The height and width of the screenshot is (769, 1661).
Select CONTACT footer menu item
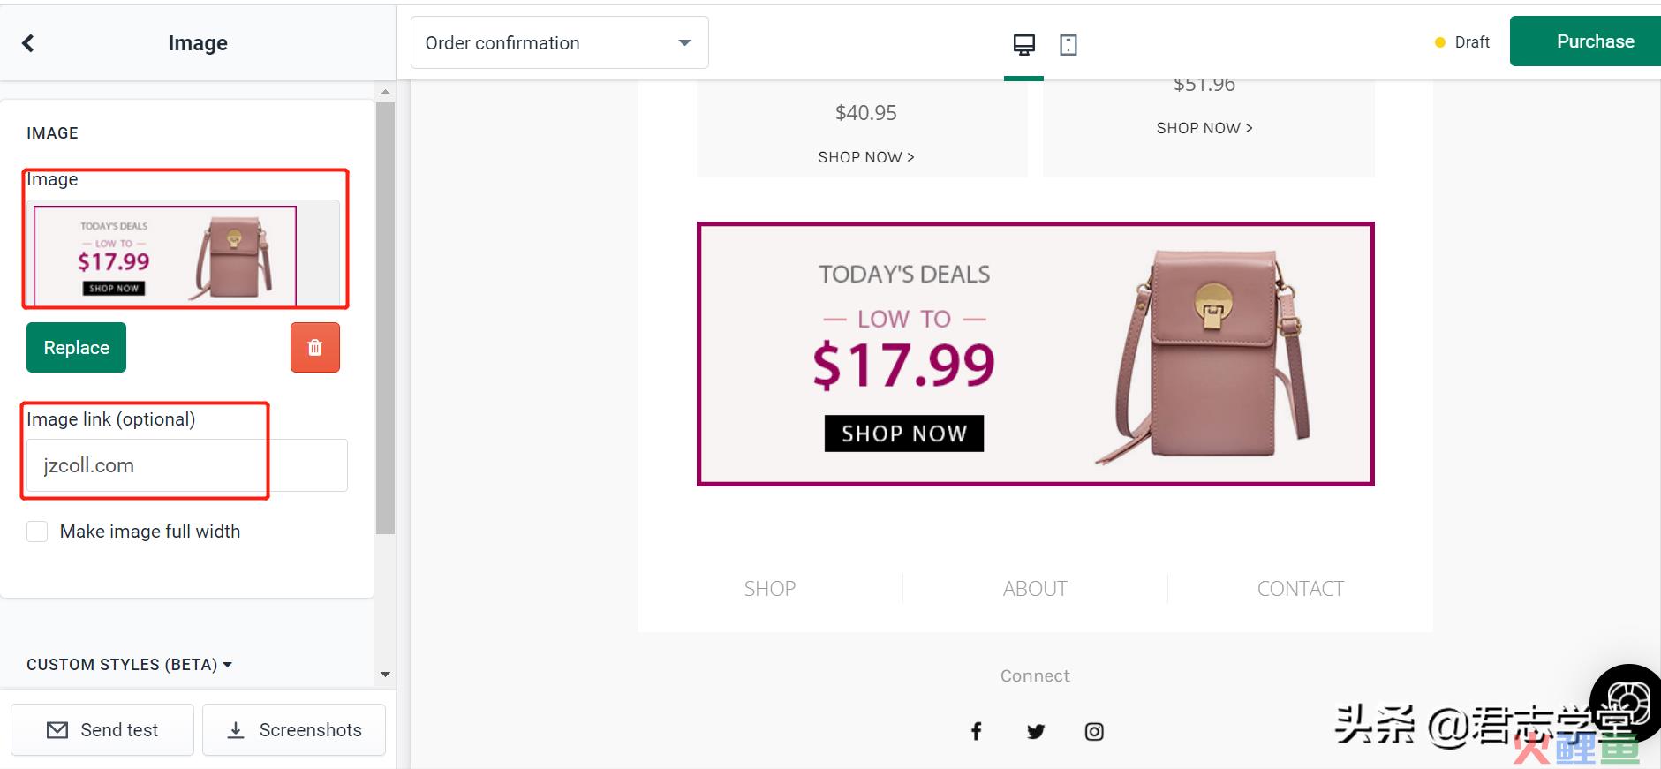click(x=1301, y=589)
